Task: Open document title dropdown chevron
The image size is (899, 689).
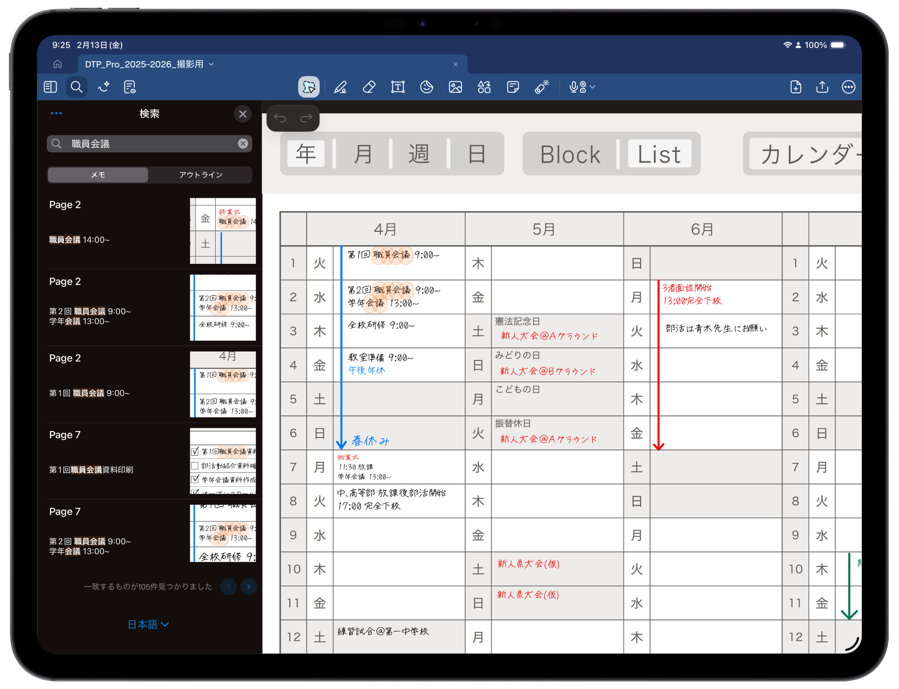Action: pos(211,64)
